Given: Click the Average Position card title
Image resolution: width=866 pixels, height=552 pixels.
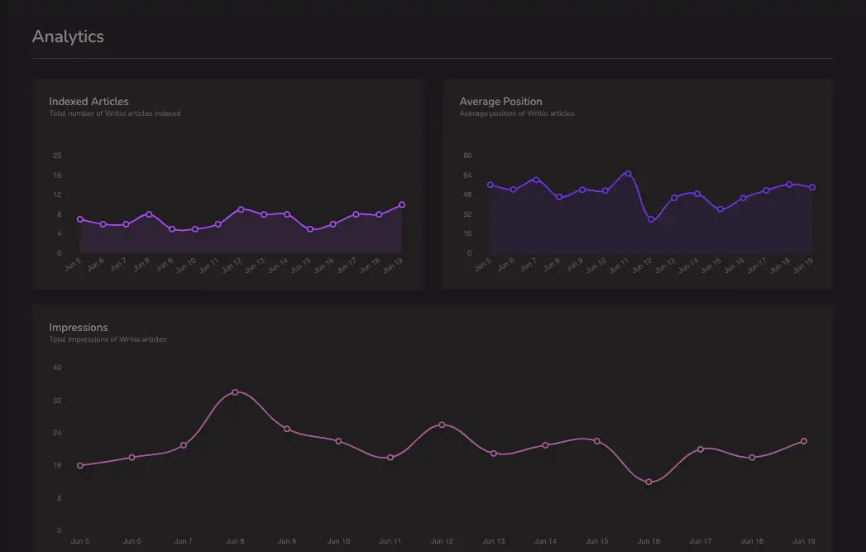Looking at the screenshot, I should point(501,101).
